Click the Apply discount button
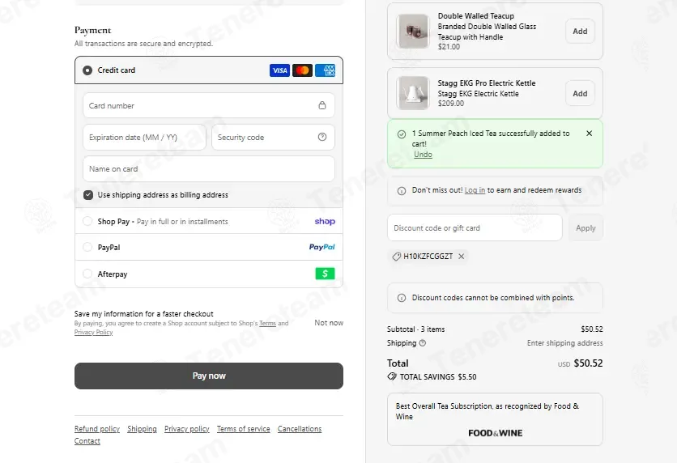This screenshot has height=463, width=677. [x=585, y=227]
